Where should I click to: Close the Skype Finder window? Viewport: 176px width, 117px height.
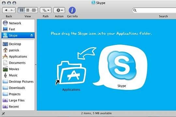(x=4, y=3)
